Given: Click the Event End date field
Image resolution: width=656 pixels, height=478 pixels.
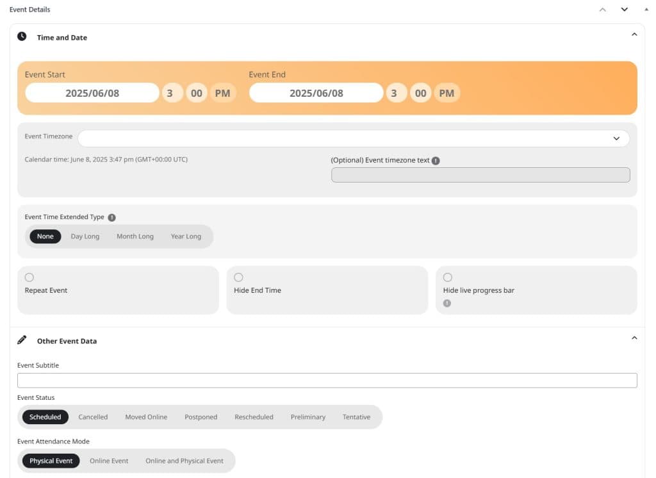Looking at the screenshot, I should [x=316, y=93].
